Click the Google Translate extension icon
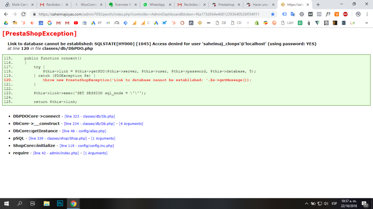 293,14
